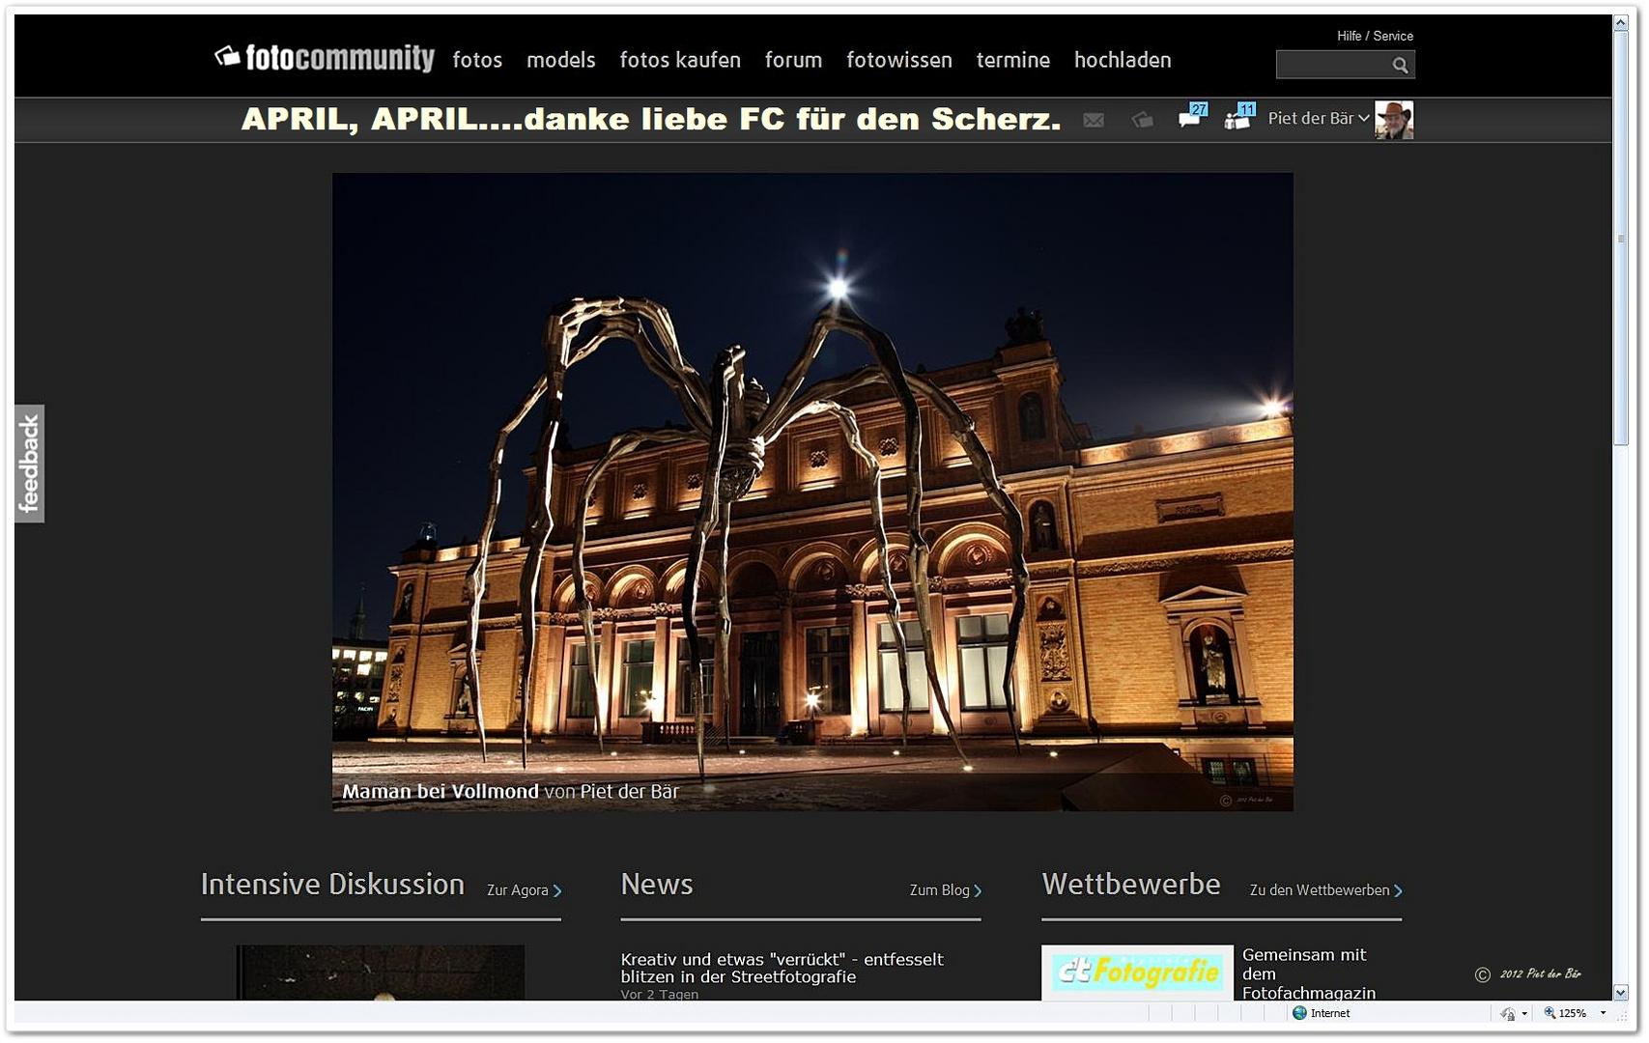Viewport: 1649px width, 1043px height.
Task: Open the Hilfe / Service link
Action: [x=1375, y=36]
